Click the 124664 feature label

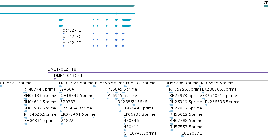coord(66,89)
